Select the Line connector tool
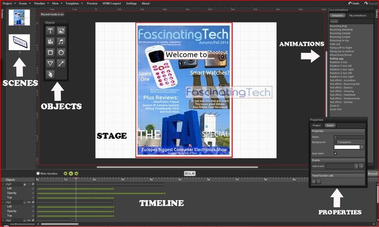 pyautogui.click(x=61, y=63)
